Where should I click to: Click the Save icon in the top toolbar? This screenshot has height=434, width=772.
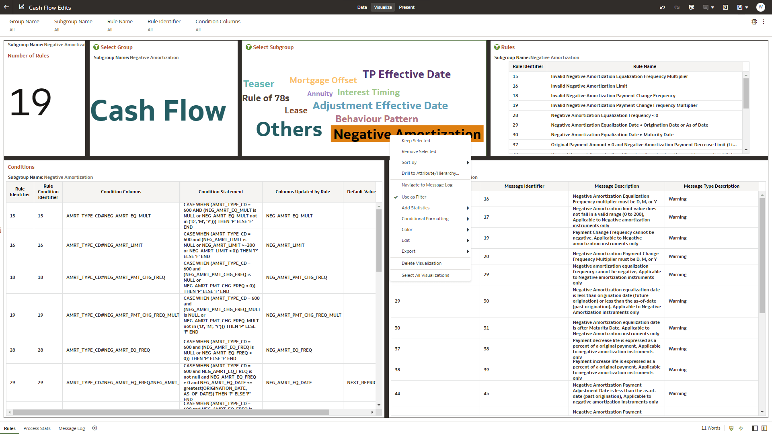tap(740, 7)
